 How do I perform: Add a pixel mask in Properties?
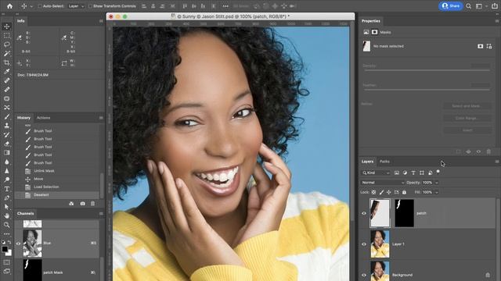coord(480,46)
